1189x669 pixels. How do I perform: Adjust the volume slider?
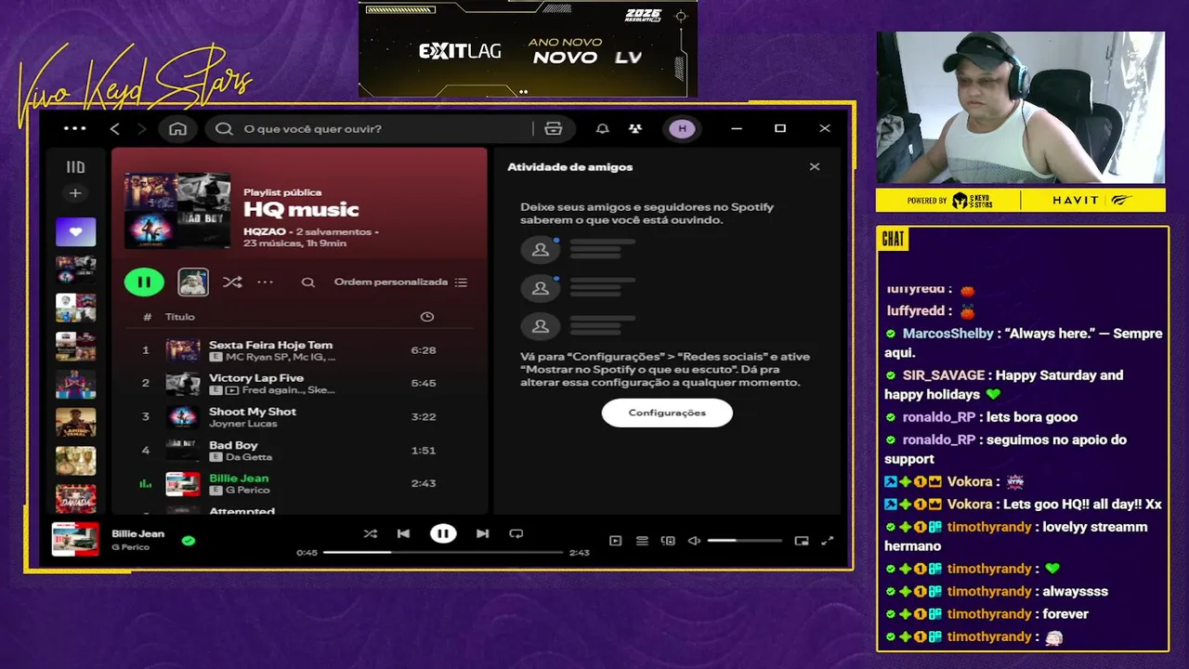[744, 541]
